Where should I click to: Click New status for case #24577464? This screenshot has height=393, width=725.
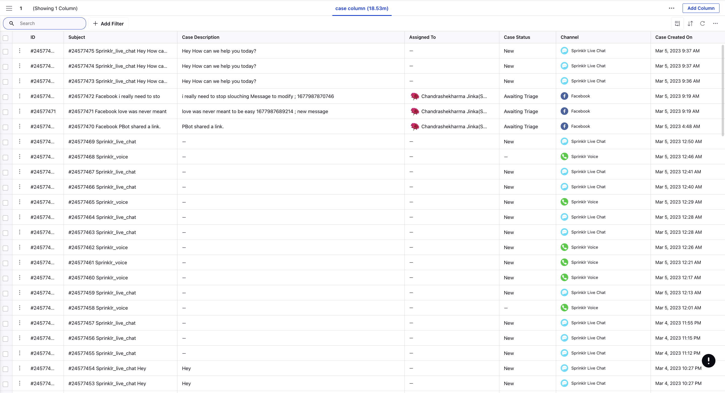click(x=509, y=217)
